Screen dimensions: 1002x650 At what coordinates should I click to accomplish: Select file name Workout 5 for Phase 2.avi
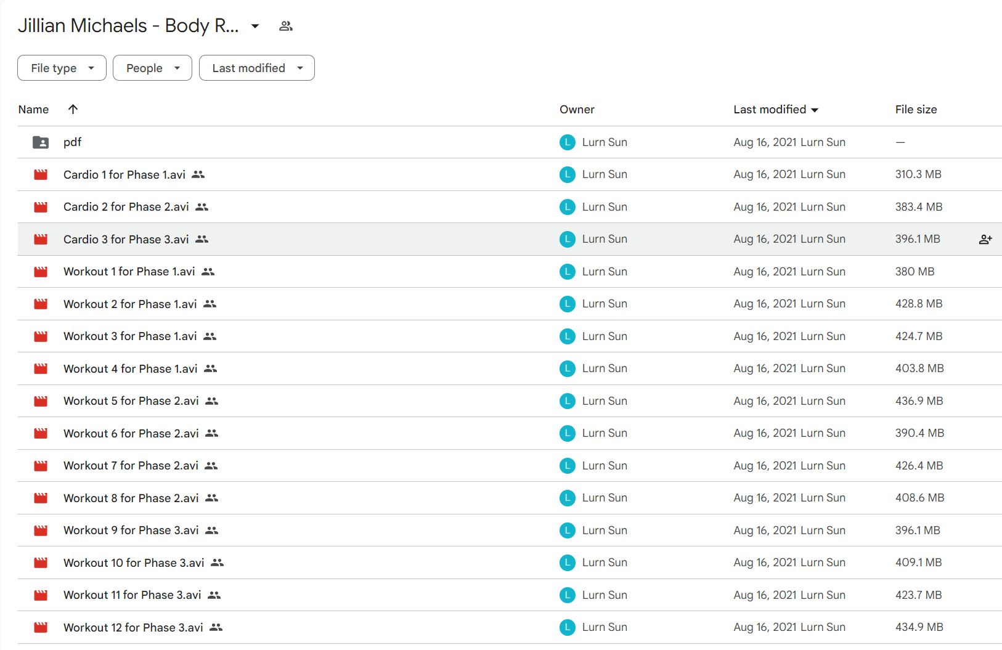(x=131, y=401)
